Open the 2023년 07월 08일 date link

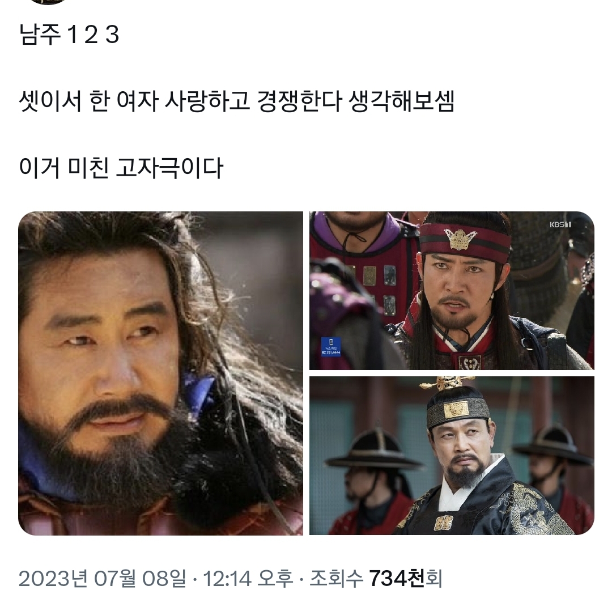click(x=103, y=578)
